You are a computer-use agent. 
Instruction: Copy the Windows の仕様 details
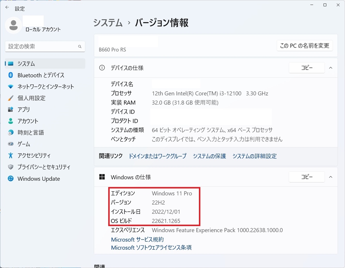click(307, 177)
